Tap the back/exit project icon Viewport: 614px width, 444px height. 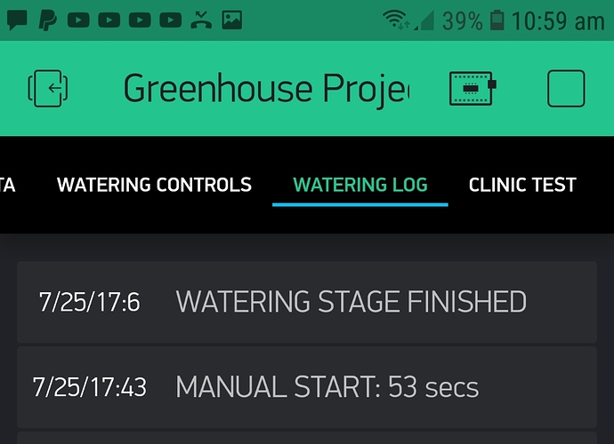click(x=48, y=88)
